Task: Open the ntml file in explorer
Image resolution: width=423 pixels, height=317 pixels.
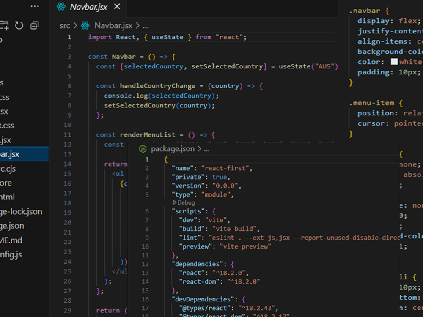Action: click(x=7, y=197)
